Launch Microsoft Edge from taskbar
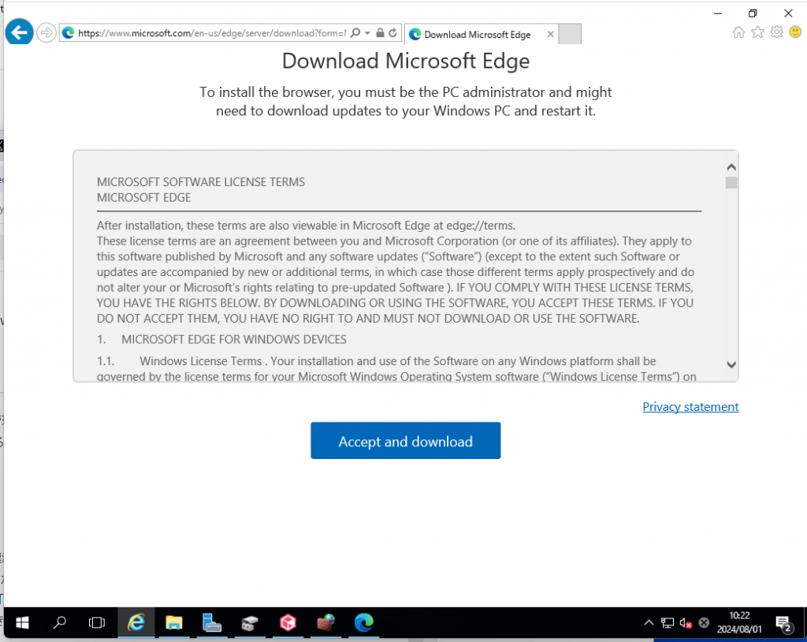The height and width of the screenshot is (642, 807). tap(364, 623)
